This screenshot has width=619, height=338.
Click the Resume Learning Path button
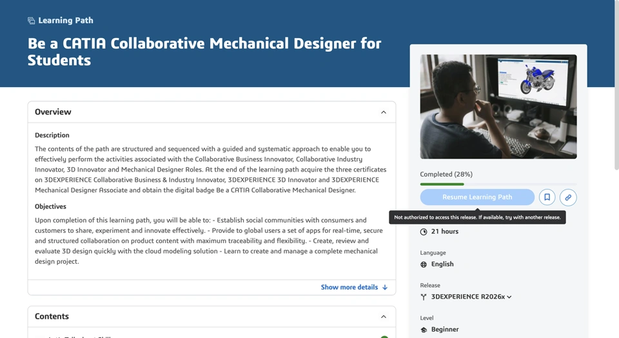click(477, 197)
